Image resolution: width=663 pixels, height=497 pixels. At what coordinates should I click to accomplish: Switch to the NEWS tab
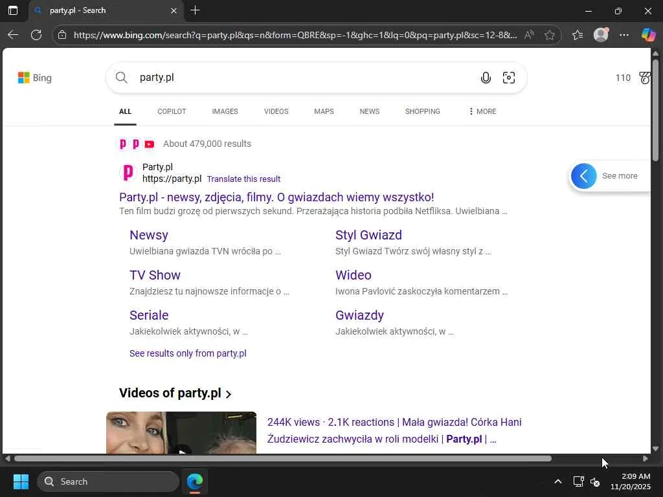point(370,111)
